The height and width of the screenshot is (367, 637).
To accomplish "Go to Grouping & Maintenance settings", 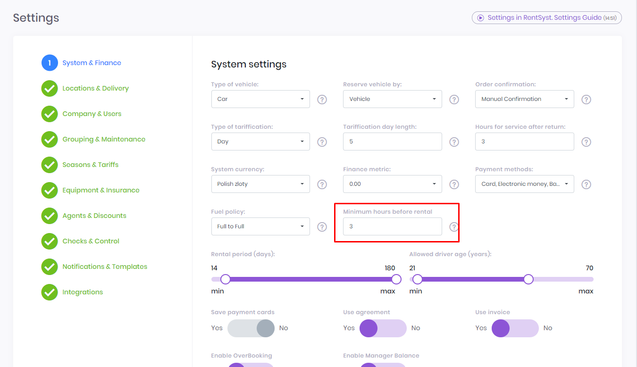I will click(104, 139).
